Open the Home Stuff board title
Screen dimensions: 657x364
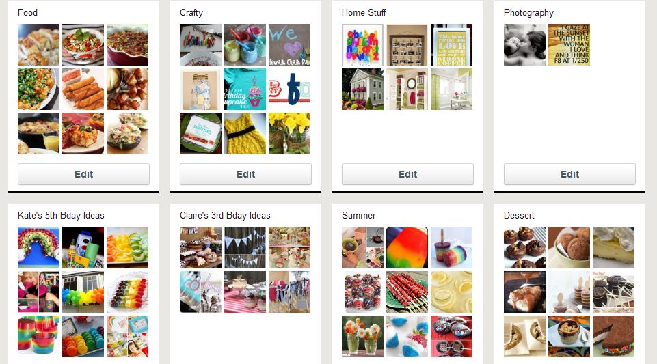tap(364, 12)
